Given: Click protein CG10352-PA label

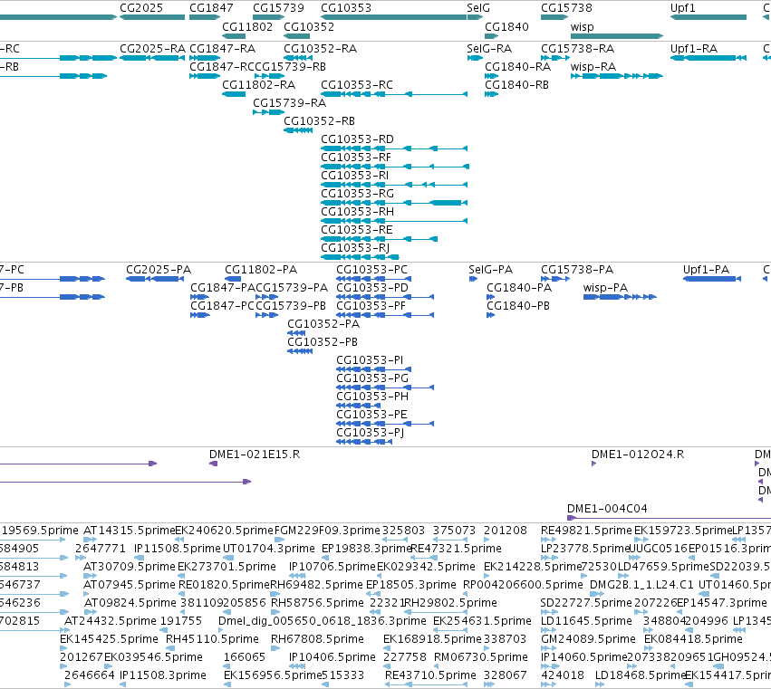Looking at the screenshot, I should click(323, 324).
